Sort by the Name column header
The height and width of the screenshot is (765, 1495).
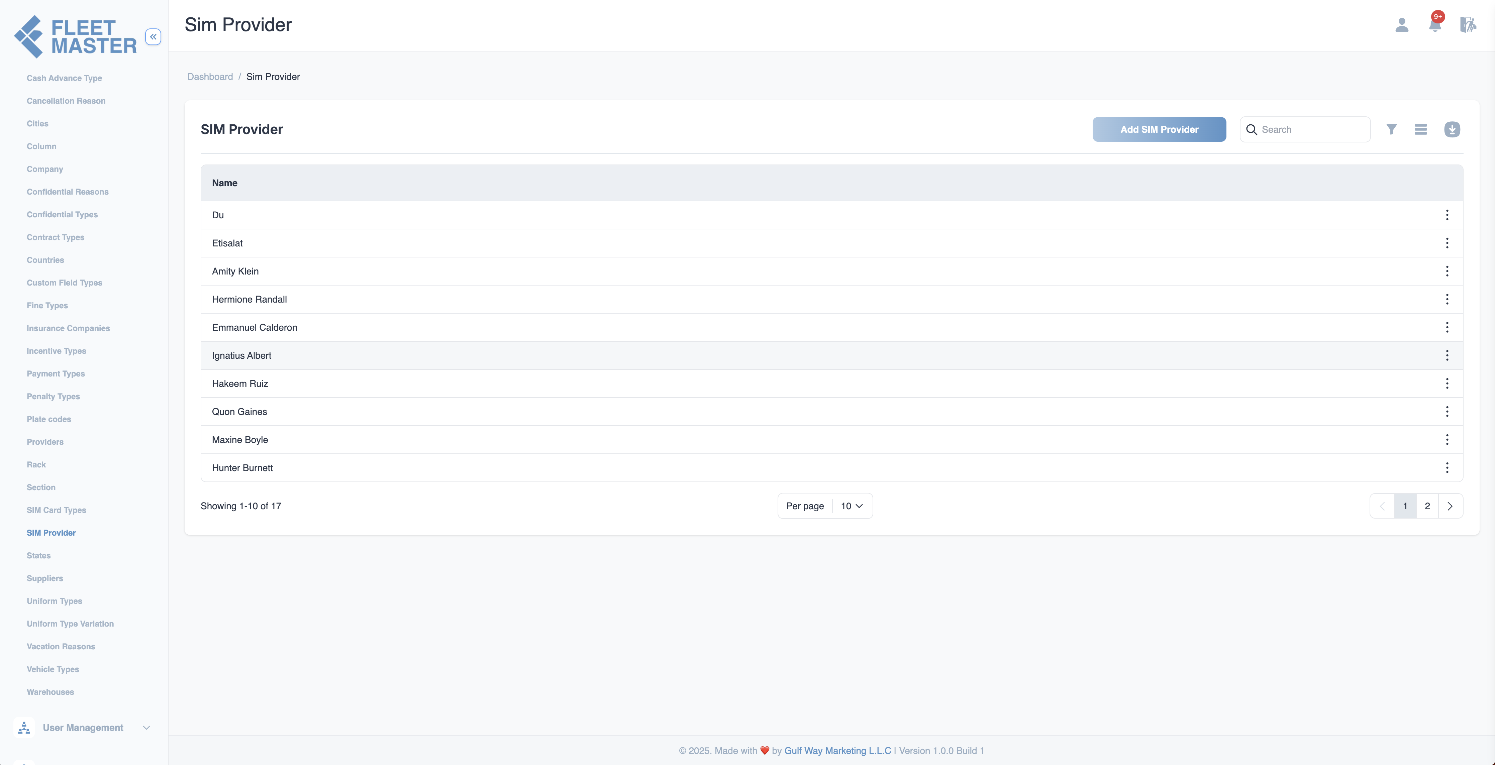[x=225, y=183]
